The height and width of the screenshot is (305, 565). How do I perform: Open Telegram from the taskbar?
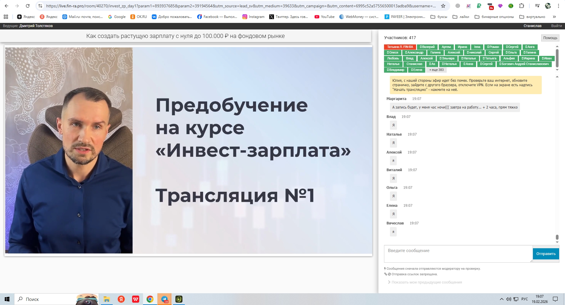tap(164, 299)
